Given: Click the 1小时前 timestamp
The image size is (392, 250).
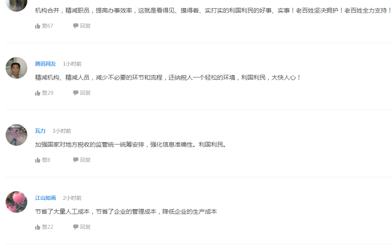Looking at the screenshot, I should coord(72,64).
